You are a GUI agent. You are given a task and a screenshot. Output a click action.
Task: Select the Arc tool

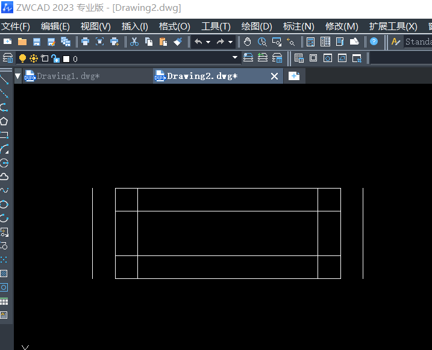[4, 149]
